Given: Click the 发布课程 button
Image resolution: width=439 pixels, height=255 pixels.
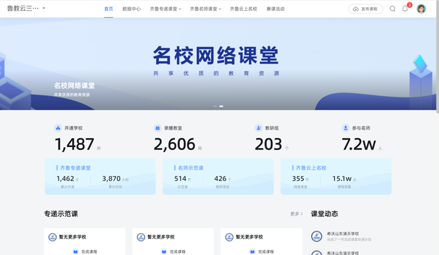Looking at the screenshot, I should [366, 9].
